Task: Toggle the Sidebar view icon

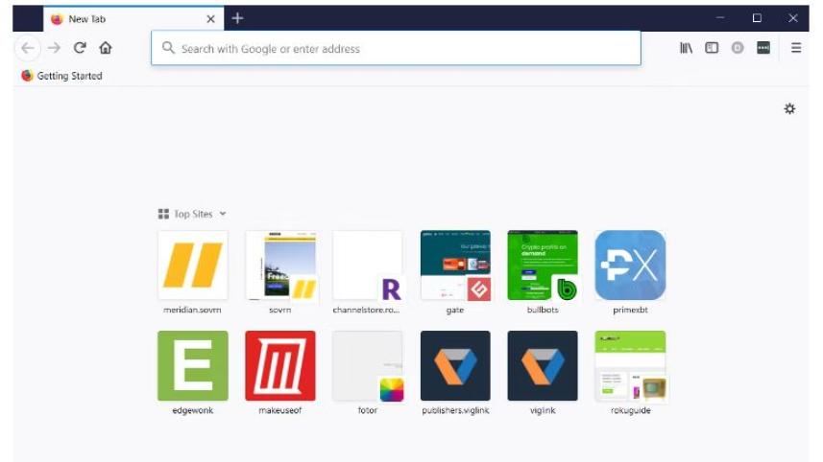Action: [x=712, y=48]
